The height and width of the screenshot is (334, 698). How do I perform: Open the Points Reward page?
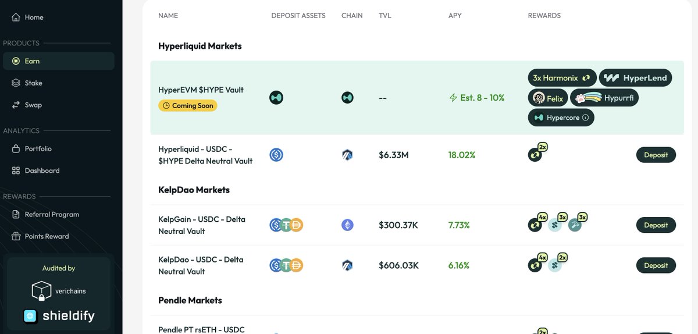click(40, 237)
